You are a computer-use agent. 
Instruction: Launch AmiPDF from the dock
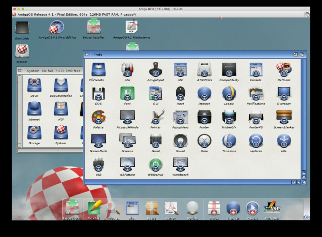pos(171,208)
